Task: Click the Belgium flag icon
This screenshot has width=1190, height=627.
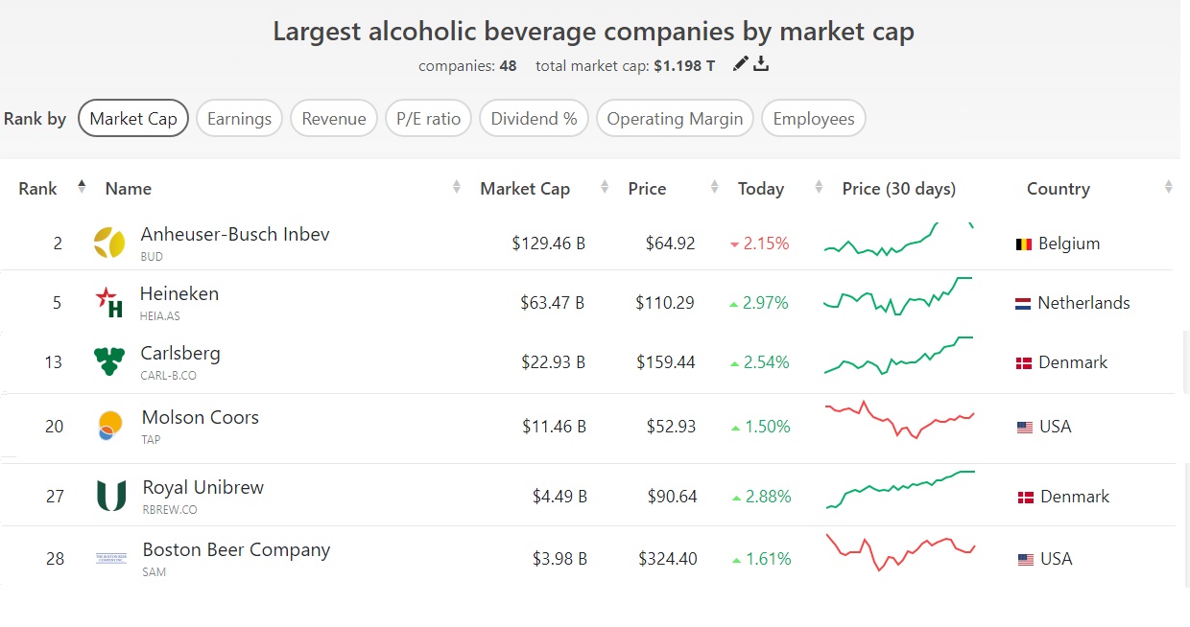Action: (x=1024, y=244)
